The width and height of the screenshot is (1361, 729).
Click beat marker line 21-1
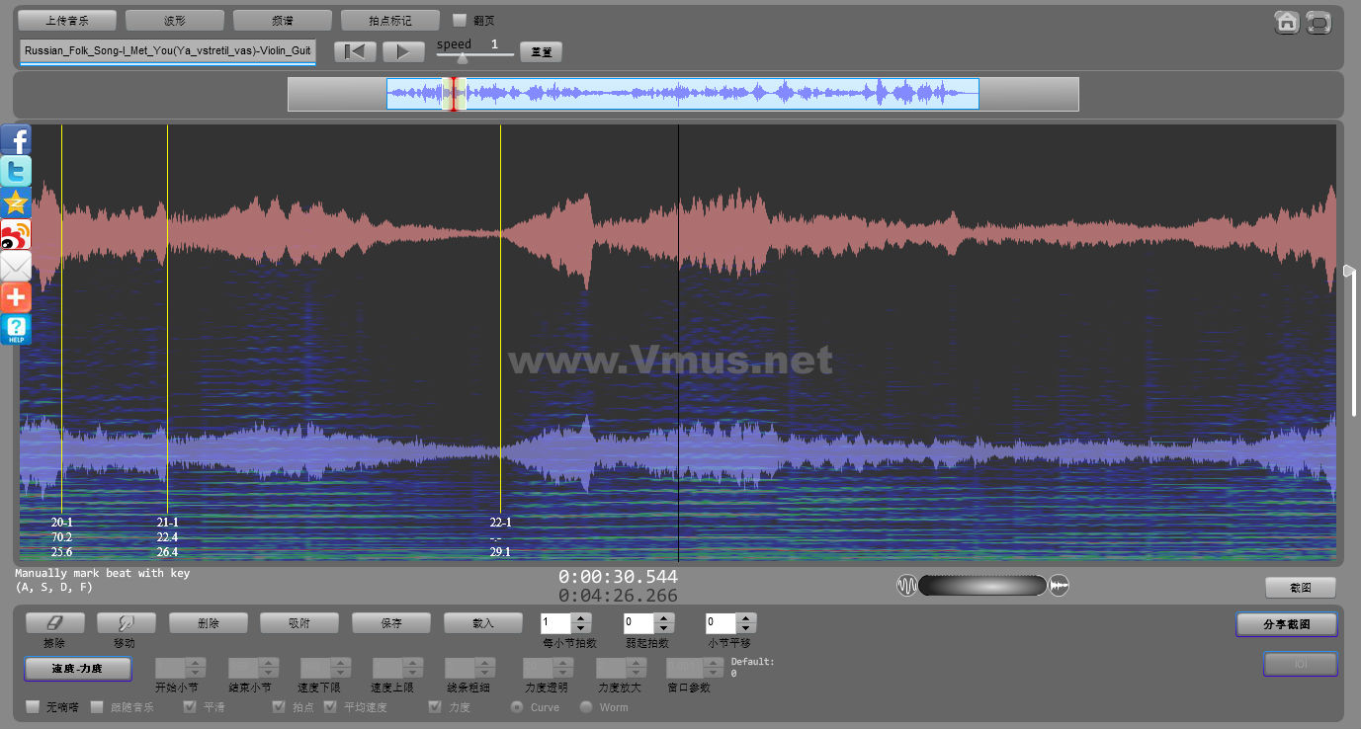coord(168,316)
